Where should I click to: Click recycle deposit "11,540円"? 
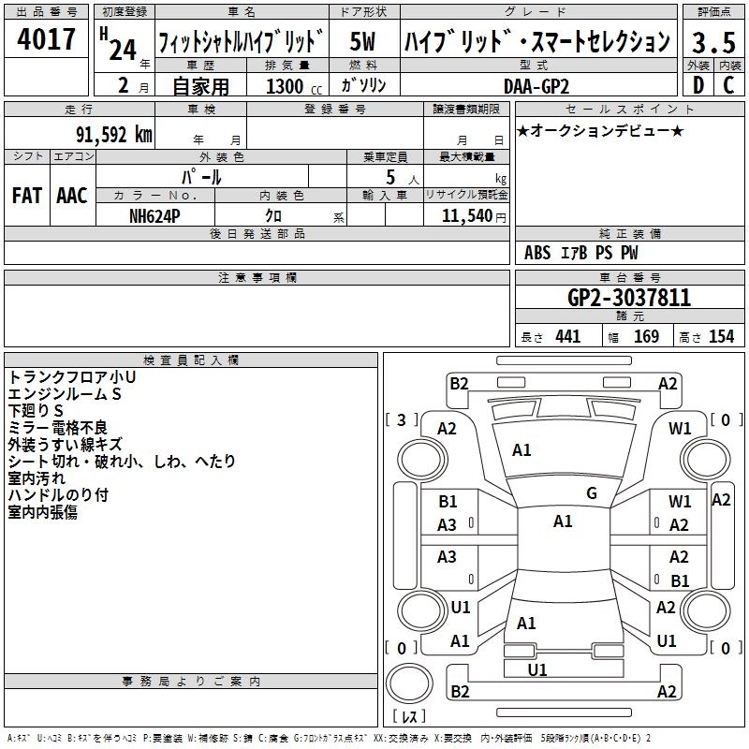tap(474, 216)
